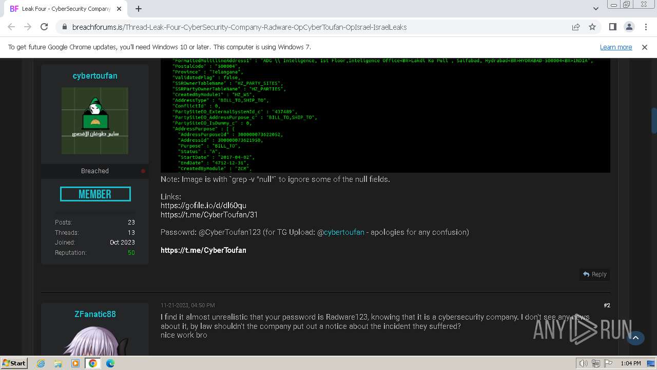The width and height of the screenshot is (657, 370).
Task: Launch Microsoft Edge from taskbar
Action: [110, 363]
